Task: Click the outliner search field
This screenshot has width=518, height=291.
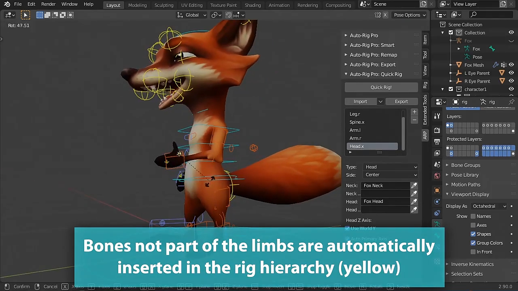Action: pyautogui.click(x=492, y=15)
